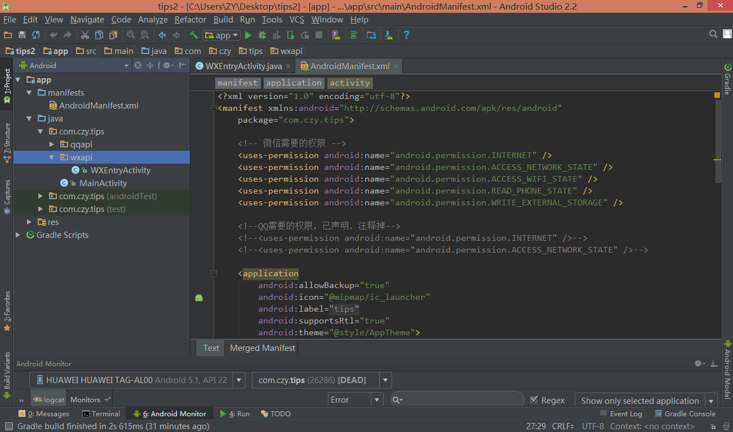Expand the res folder node
The height and width of the screenshot is (432, 733).
click(x=29, y=222)
